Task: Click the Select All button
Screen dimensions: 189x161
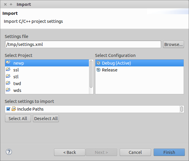Action: coord(18,119)
